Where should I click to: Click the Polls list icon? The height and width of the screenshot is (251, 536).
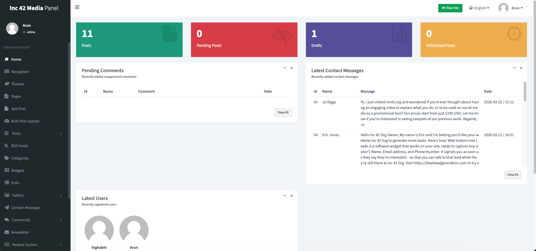coord(7,183)
